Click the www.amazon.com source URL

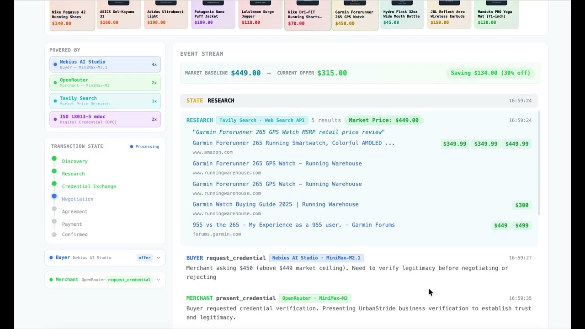[x=213, y=152]
